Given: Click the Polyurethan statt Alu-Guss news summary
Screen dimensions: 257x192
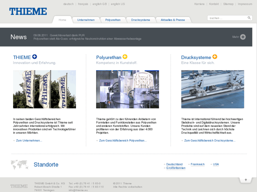Looking at the screenshot, I should pos(87,39).
